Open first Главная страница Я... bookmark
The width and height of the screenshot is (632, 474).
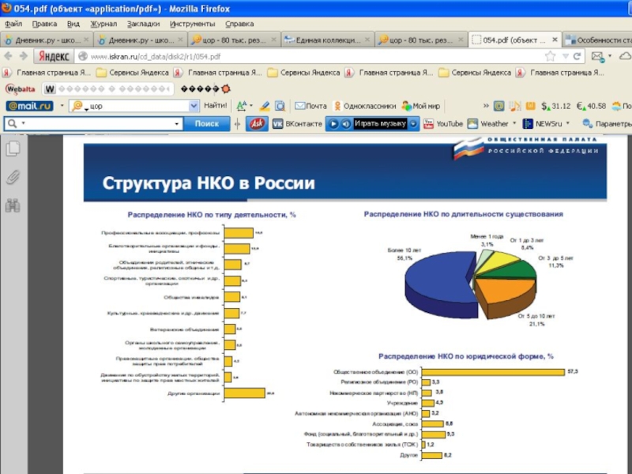(47, 73)
